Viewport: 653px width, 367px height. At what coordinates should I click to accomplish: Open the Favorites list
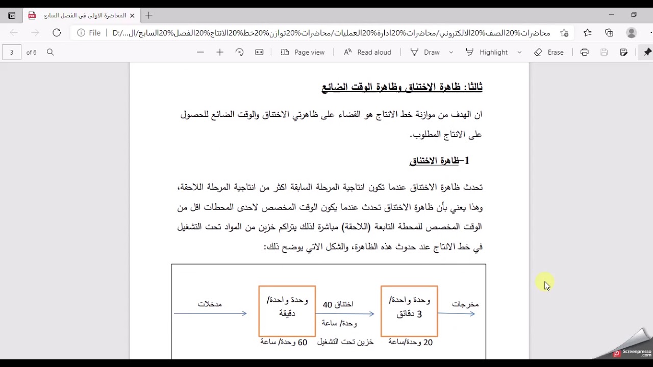588,33
